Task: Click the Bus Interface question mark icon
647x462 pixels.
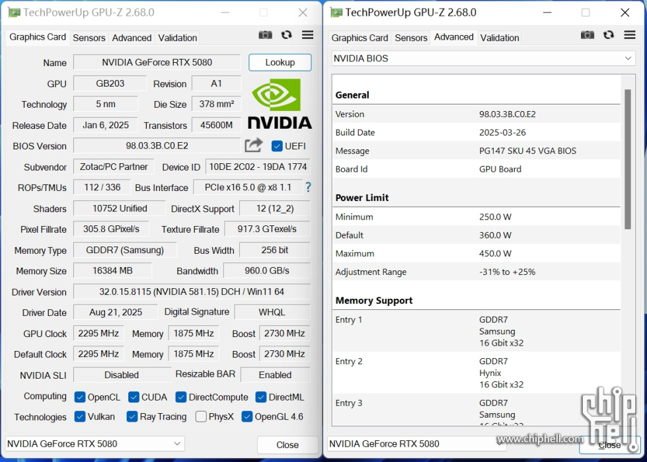Action: click(x=308, y=187)
